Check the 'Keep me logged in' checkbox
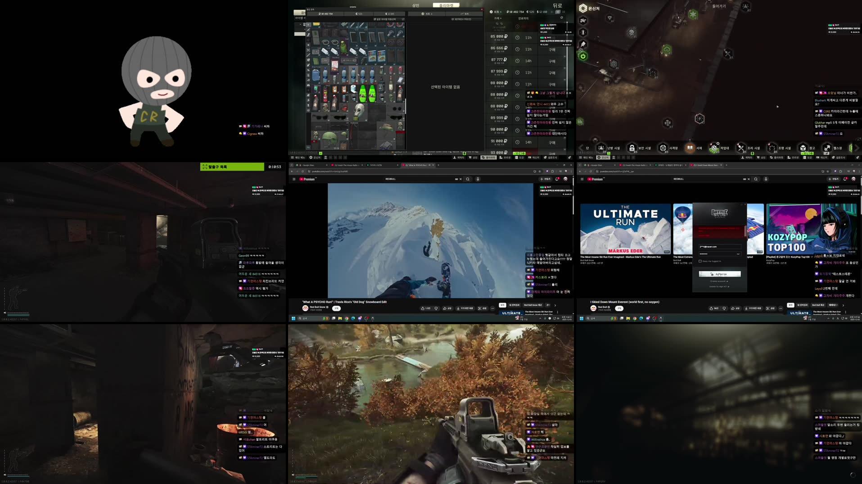Screen dimensions: 862x484 click(x=700, y=261)
